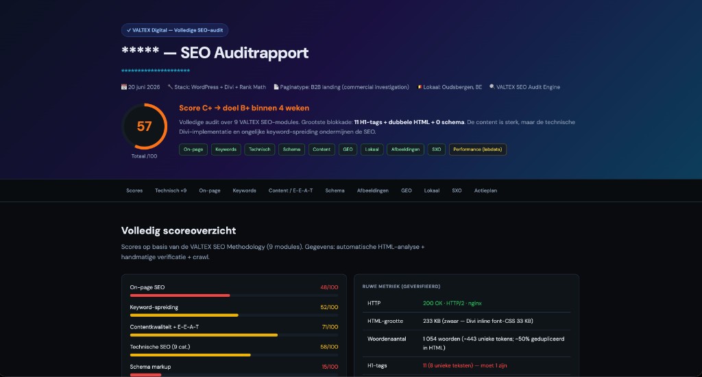This screenshot has height=377, width=702.
Task: Click the wrench icon before Stack: WordPress
Action: (170, 87)
